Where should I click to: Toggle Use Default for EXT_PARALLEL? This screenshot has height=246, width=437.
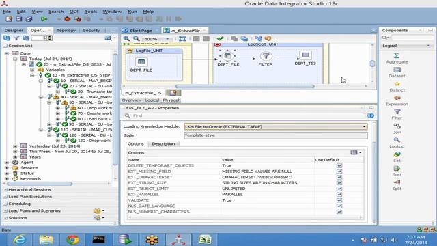pyautogui.click(x=339, y=194)
